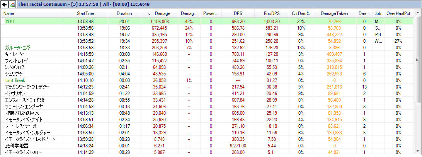This screenshot has width=422, height=157.
Task: Open the graph image icon
Action: pos(12,4)
